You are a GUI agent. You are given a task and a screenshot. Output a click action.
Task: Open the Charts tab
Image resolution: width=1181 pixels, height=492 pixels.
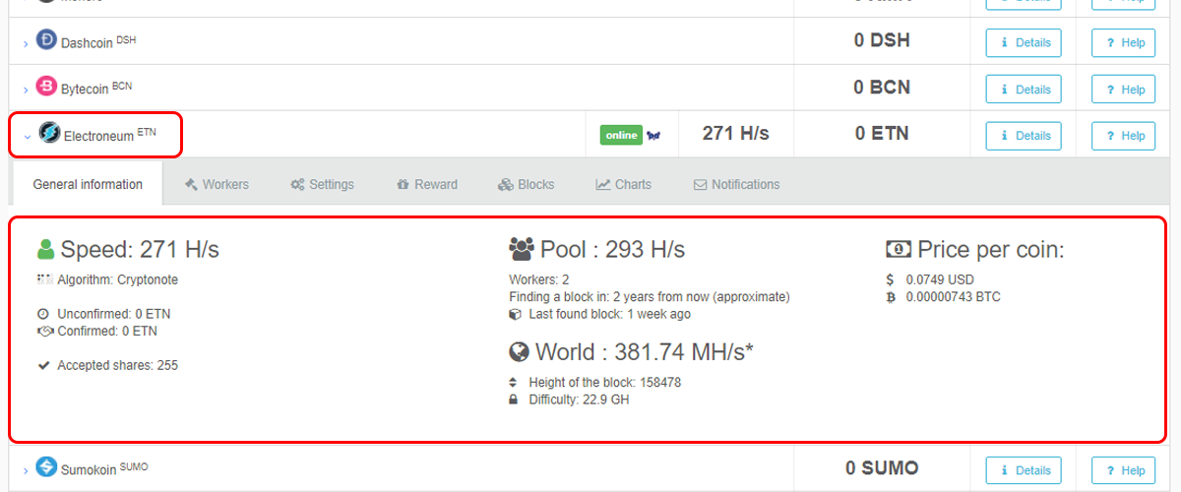pyautogui.click(x=623, y=184)
